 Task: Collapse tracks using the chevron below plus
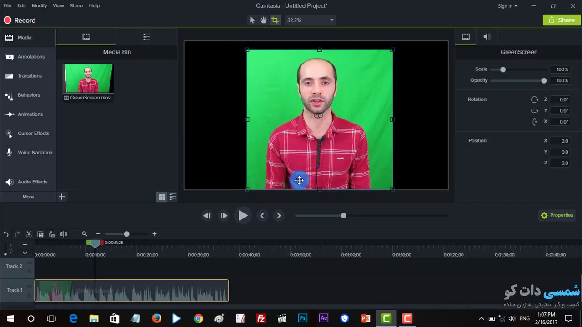click(25, 253)
